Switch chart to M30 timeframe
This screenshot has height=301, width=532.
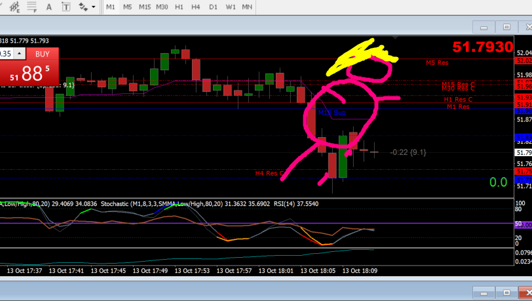pos(162,7)
